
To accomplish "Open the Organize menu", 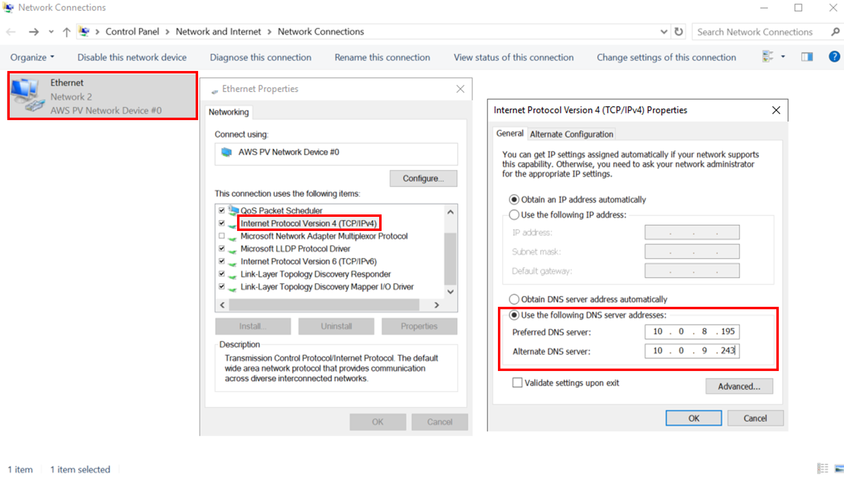I will pyautogui.click(x=32, y=57).
